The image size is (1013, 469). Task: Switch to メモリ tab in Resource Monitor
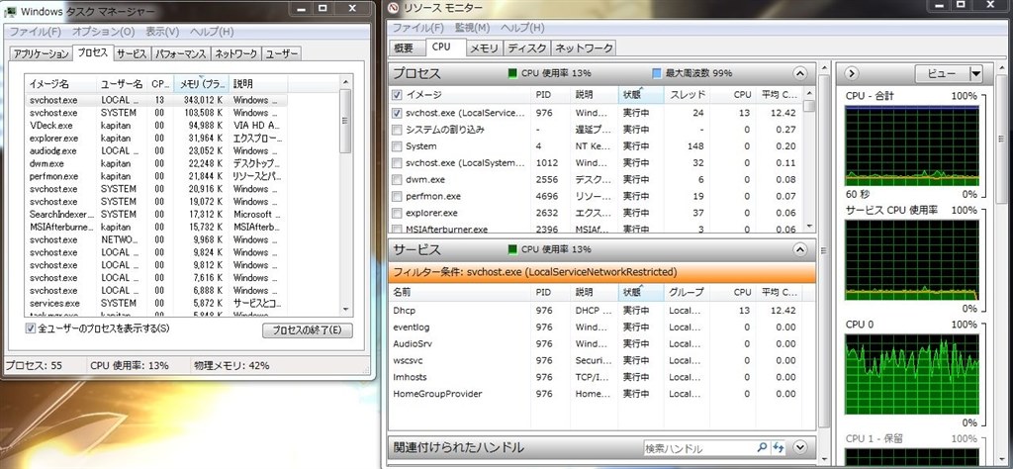pyautogui.click(x=484, y=48)
